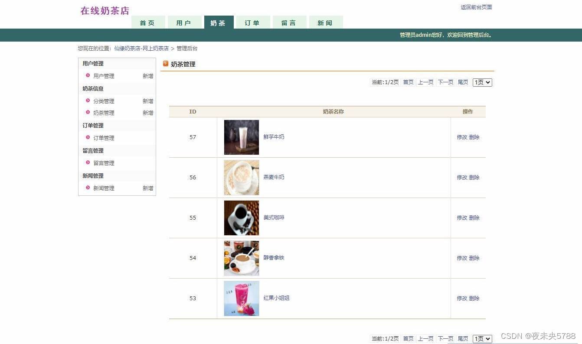Click the pink bullet icon next to 订单管理
This screenshot has width=582, height=344.
pyautogui.click(x=88, y=137)
